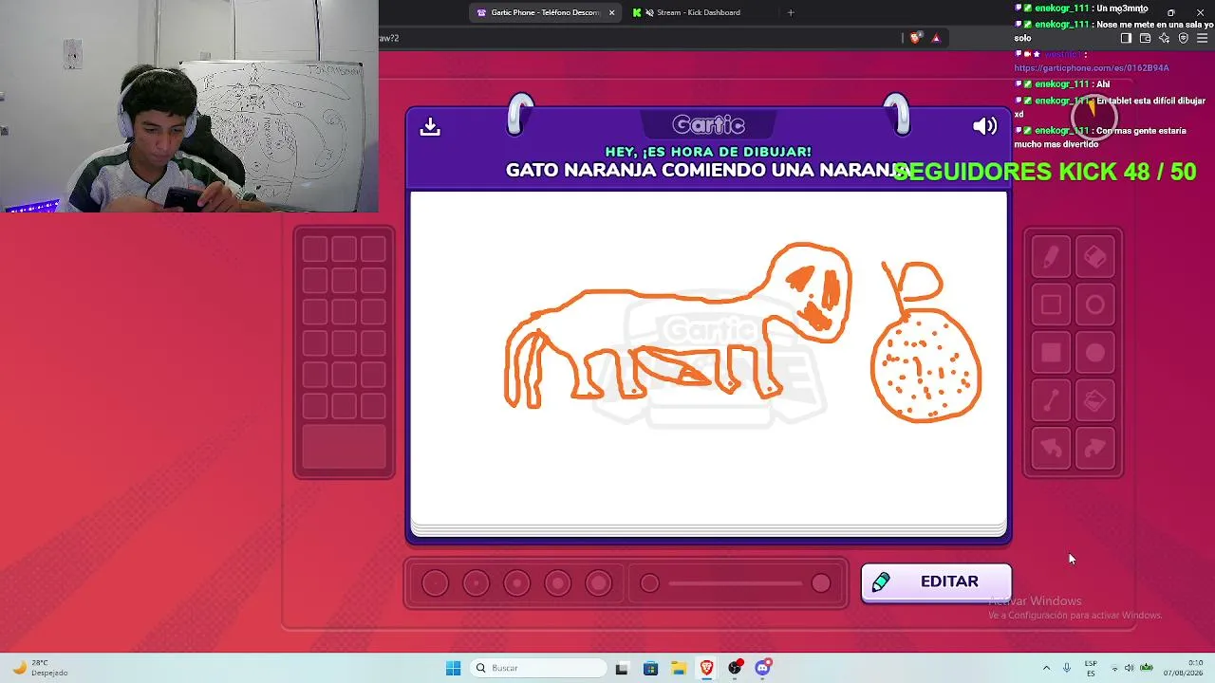Open the garticphone.com link in chat
This screenshot has height=683, width=1215.
1091,68
